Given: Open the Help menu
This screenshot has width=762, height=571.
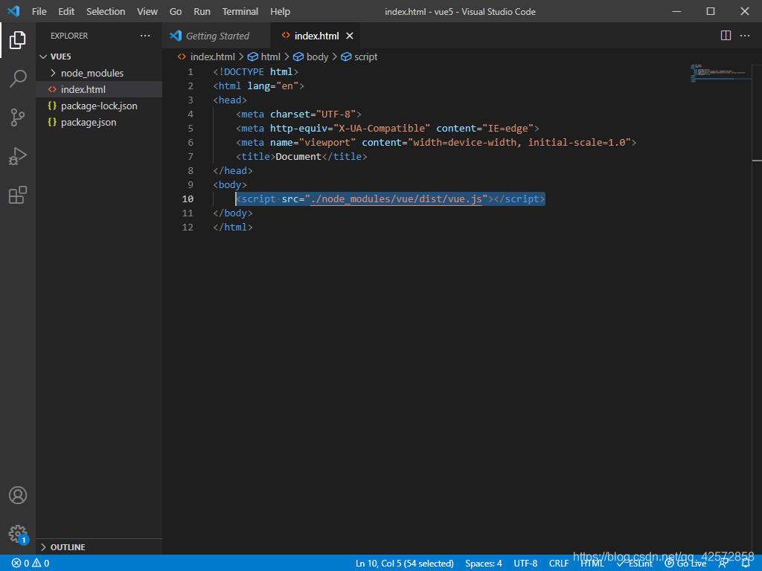Looking at the screenshot, I should [280, 11].
